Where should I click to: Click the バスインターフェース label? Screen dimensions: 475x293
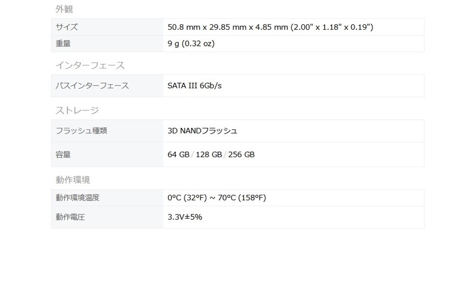click(x=92, y=86)
